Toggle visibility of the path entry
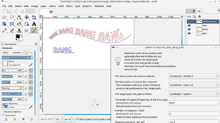This screenshot has height=123, width=220. click(x=189, y=33)
